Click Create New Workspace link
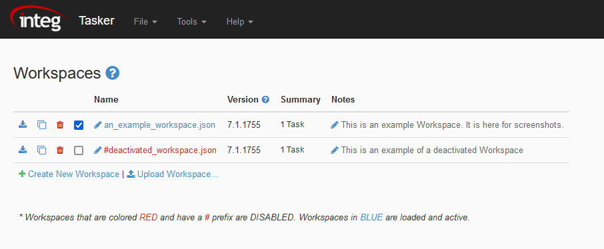Image resolution: width=604 pixels, height=249 pixels. (x=73, y=174)
